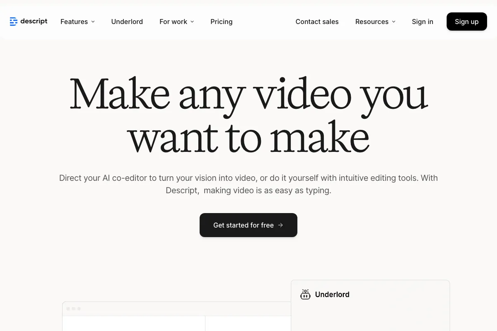Click the antenna of the Underlord robot icon
497x331 pixels.
click(305, 291)
